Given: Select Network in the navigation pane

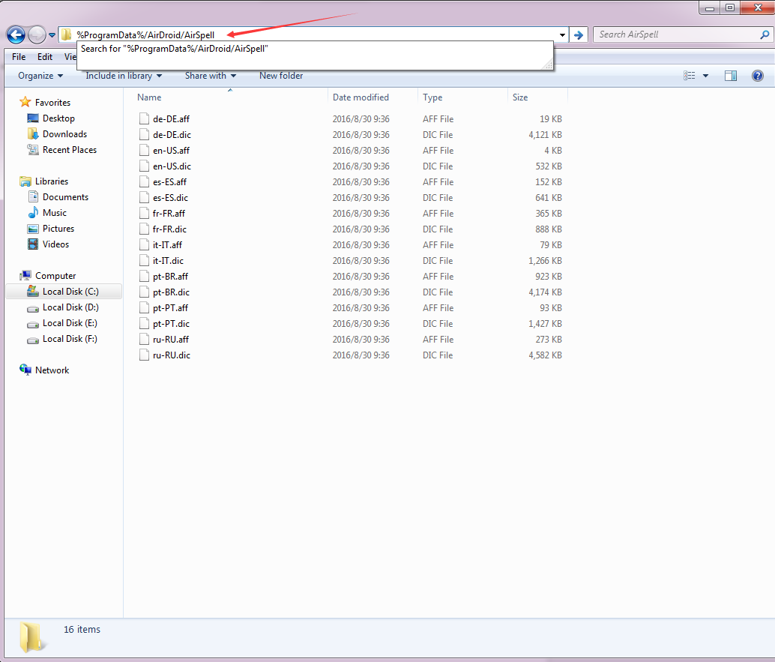Looking at the screenshot, I should coord(44,370).
